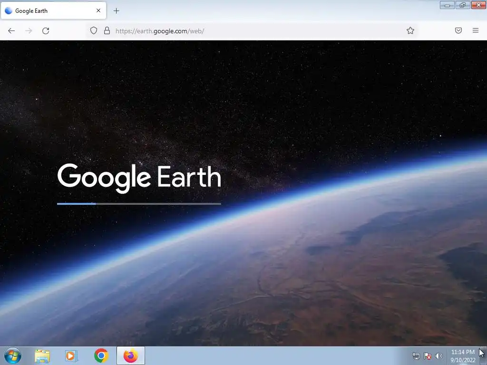Open the Firefox hamburger menu
The height and width of the screenshot is (365, 487).
(x=476, y=30)
